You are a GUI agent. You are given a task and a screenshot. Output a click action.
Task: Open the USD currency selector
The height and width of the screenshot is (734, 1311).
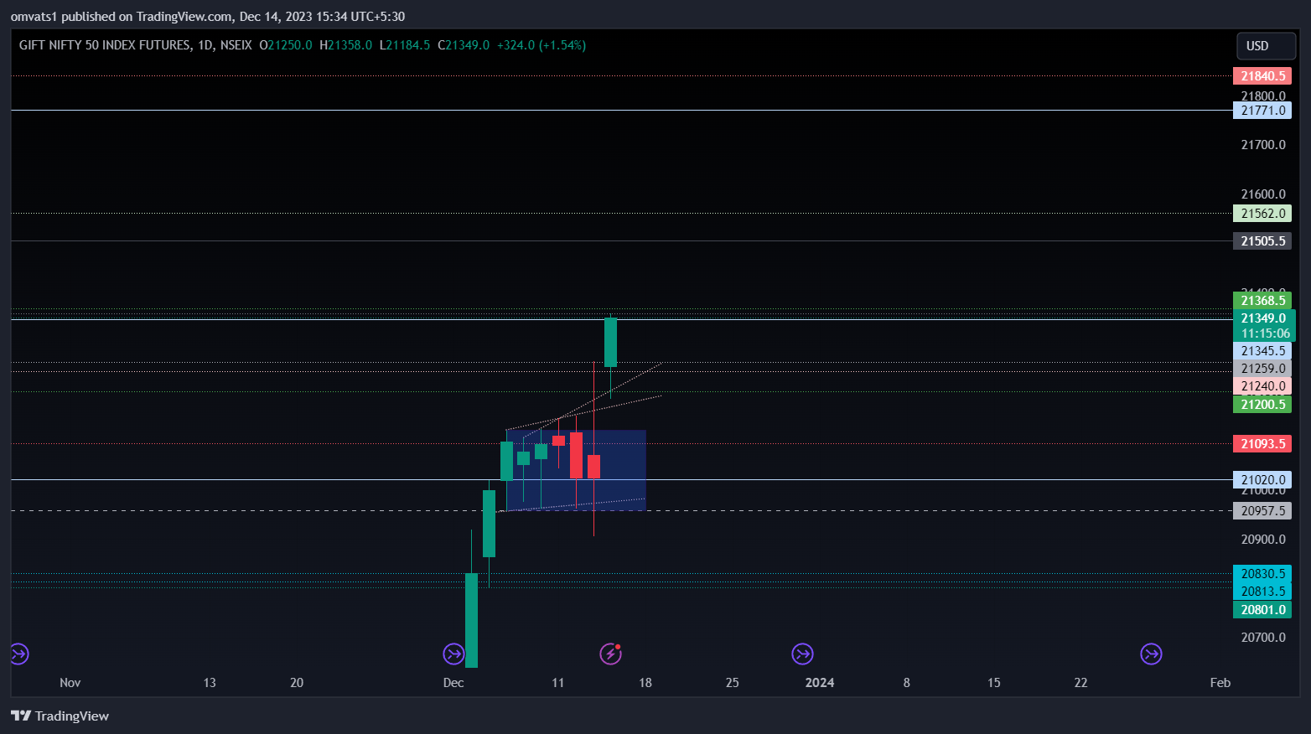(x=1266, y=46)
